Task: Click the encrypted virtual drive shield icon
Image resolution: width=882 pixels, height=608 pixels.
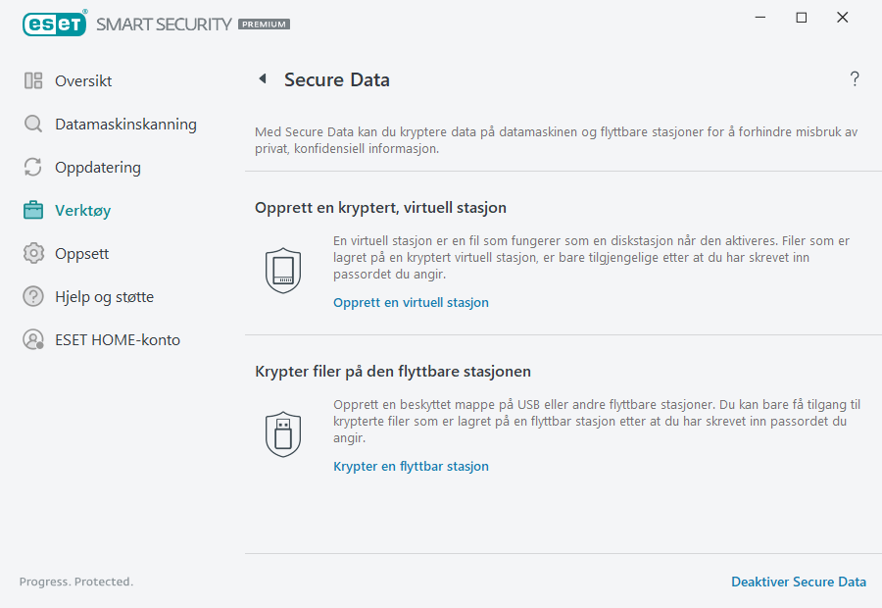Action: [x=283, y=270]
